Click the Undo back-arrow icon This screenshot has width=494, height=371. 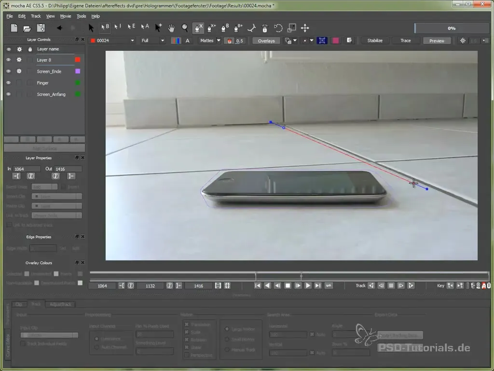click(59, 28)
